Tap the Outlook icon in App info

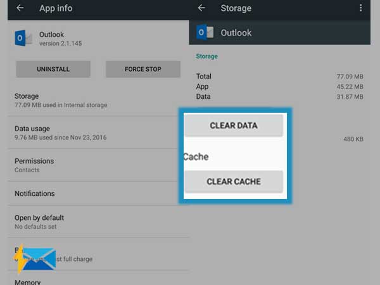point(23,38)
